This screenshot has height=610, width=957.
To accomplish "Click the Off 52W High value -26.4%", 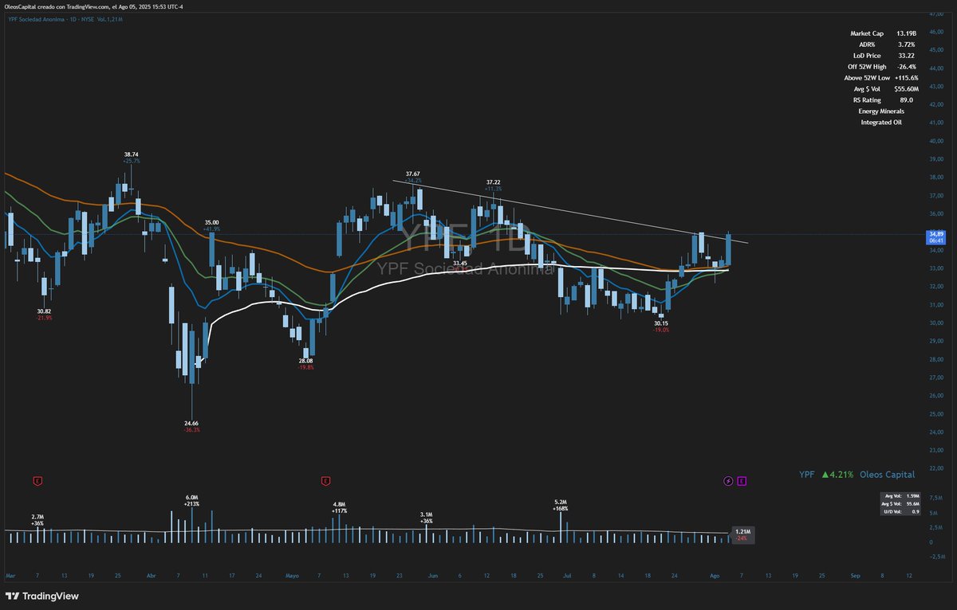I will coord(907,67).
